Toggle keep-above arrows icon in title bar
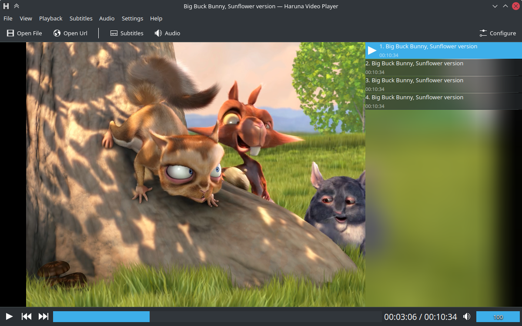Image resolution: width=522 pixels, height=326 pixels. tap(17, 6)
